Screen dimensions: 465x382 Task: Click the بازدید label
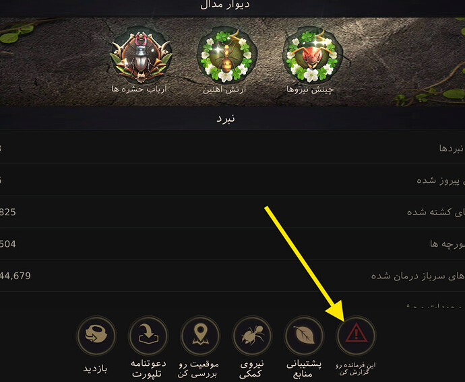pos(95,369)
